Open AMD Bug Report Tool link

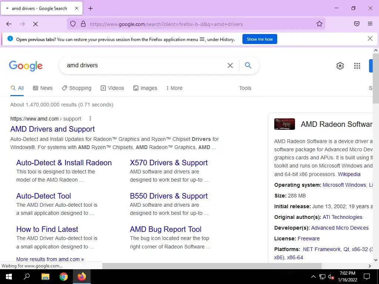coord(165,229)
